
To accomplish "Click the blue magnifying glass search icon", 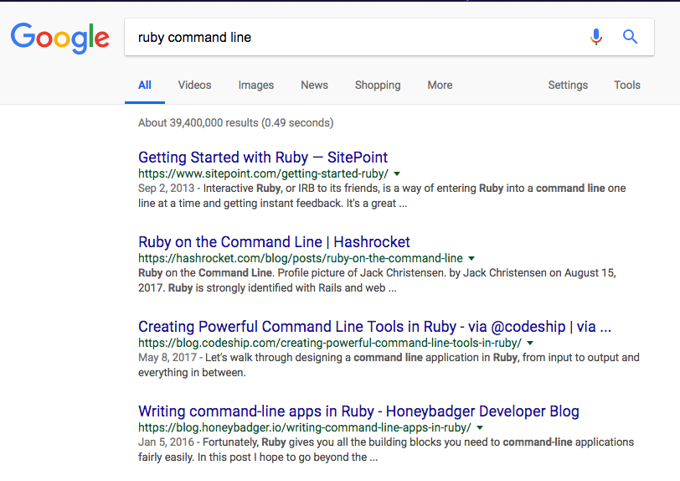I will point(630,37).
